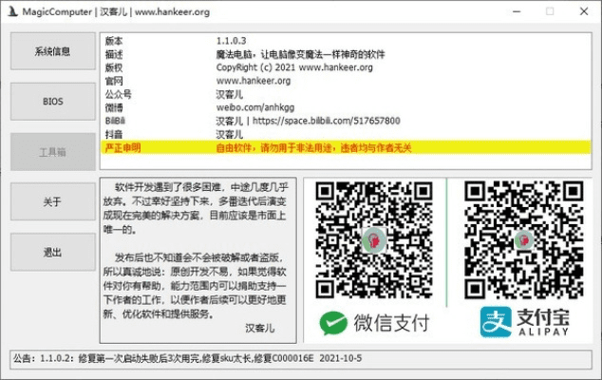The width and height of the screenshot is (602, 380).
Task: Select the 描述 description row
Action: pos(346,54)
